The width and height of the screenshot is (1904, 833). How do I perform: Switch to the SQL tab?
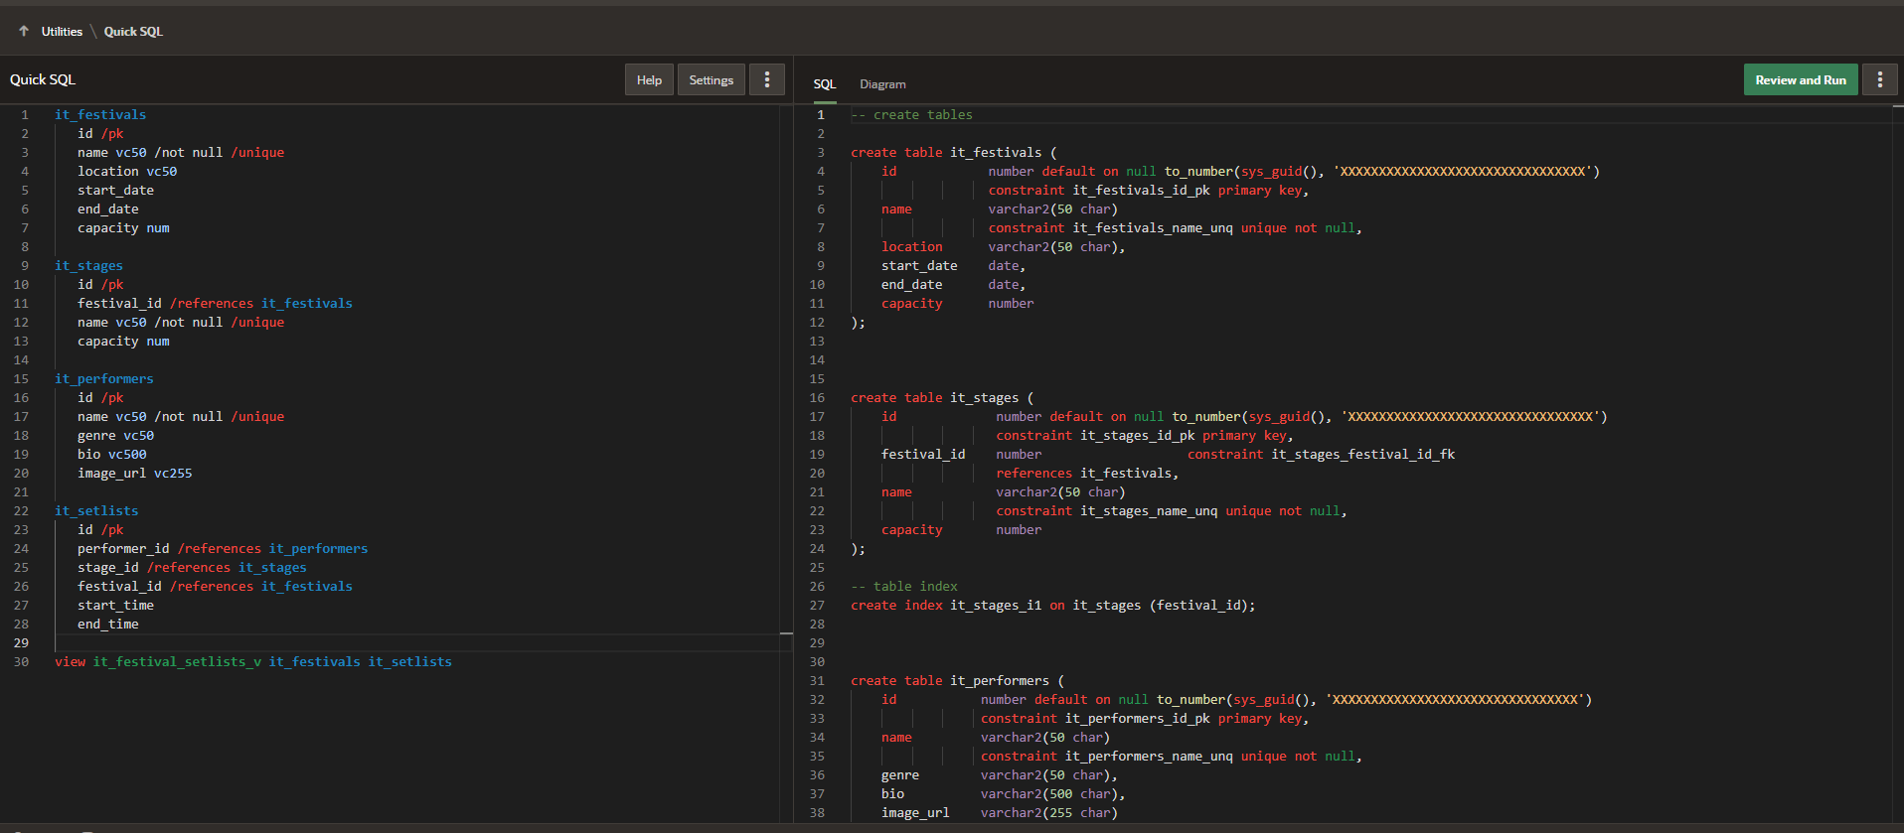pos(824,84)
